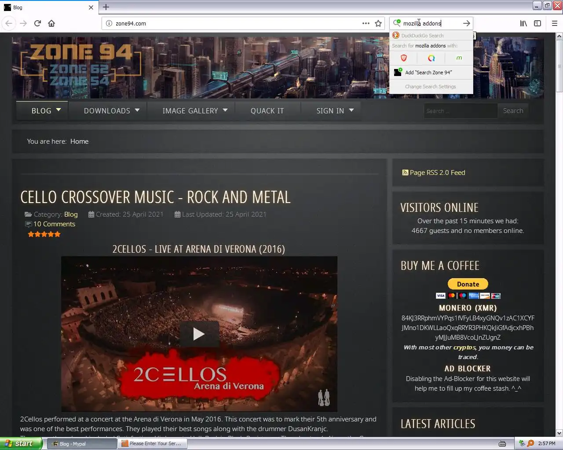Screen dimensions: 563x450
Task: Open Change Search Settings
Action: coord(431,87)
